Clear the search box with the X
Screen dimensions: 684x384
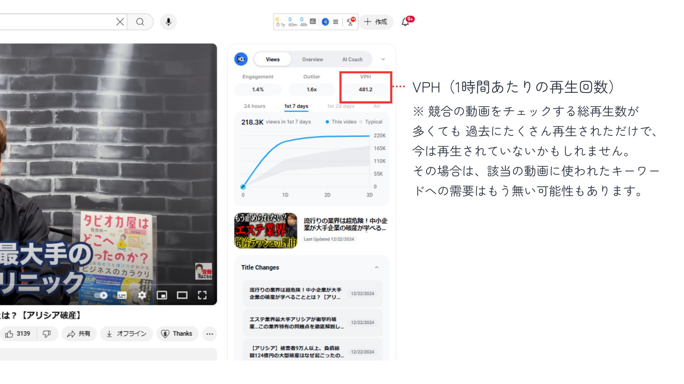click(120, 22)
